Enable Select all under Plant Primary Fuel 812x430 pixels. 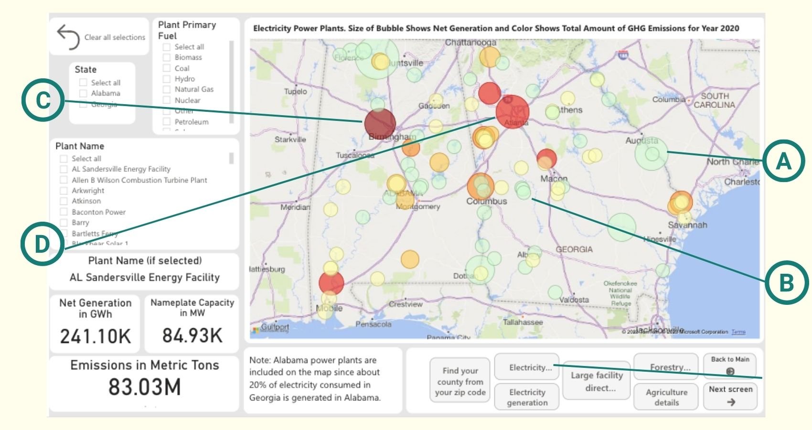pyautogui.click(x=166, y=47)
